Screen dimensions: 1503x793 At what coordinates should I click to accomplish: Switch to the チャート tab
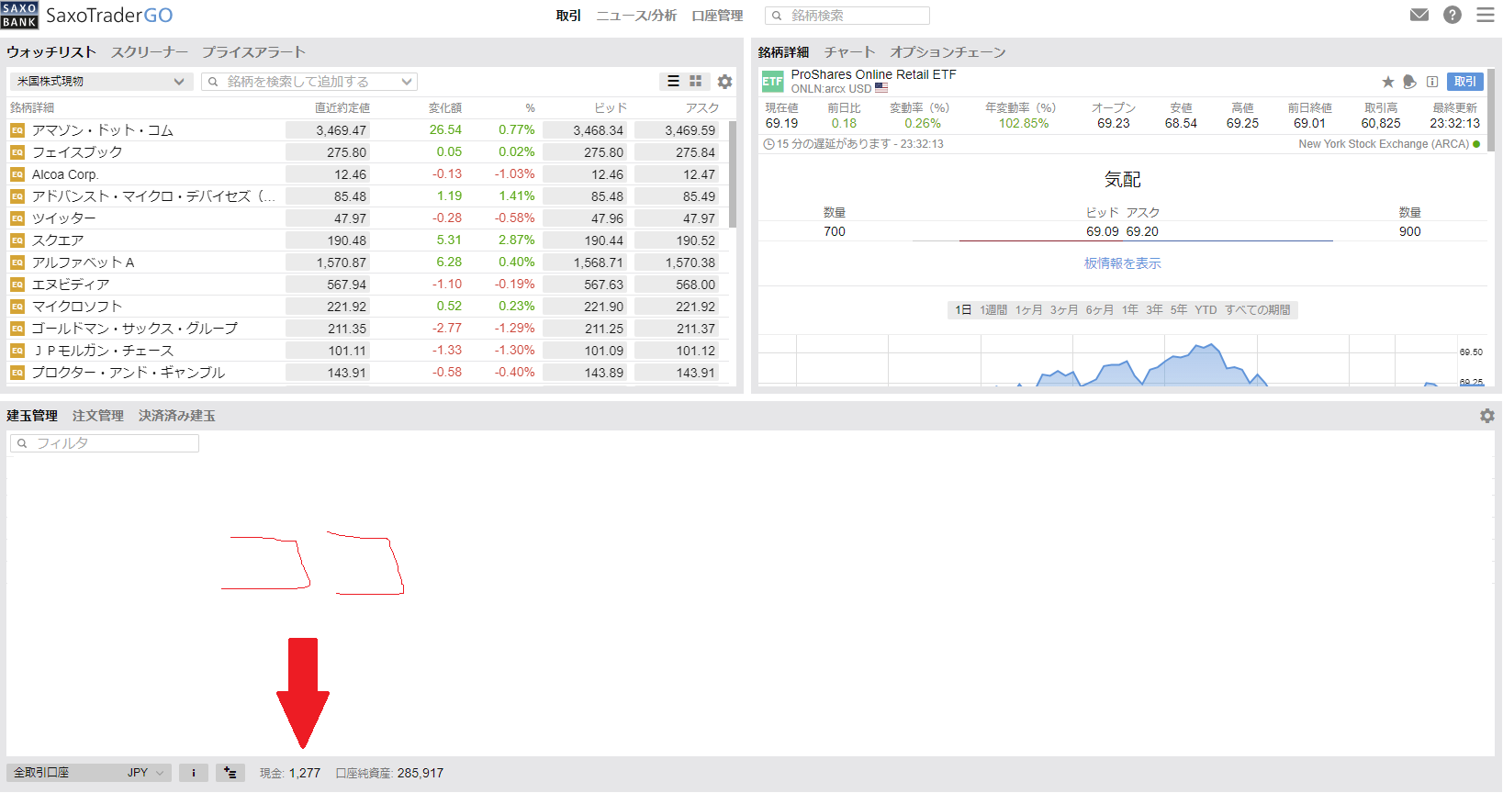point(849,52)
